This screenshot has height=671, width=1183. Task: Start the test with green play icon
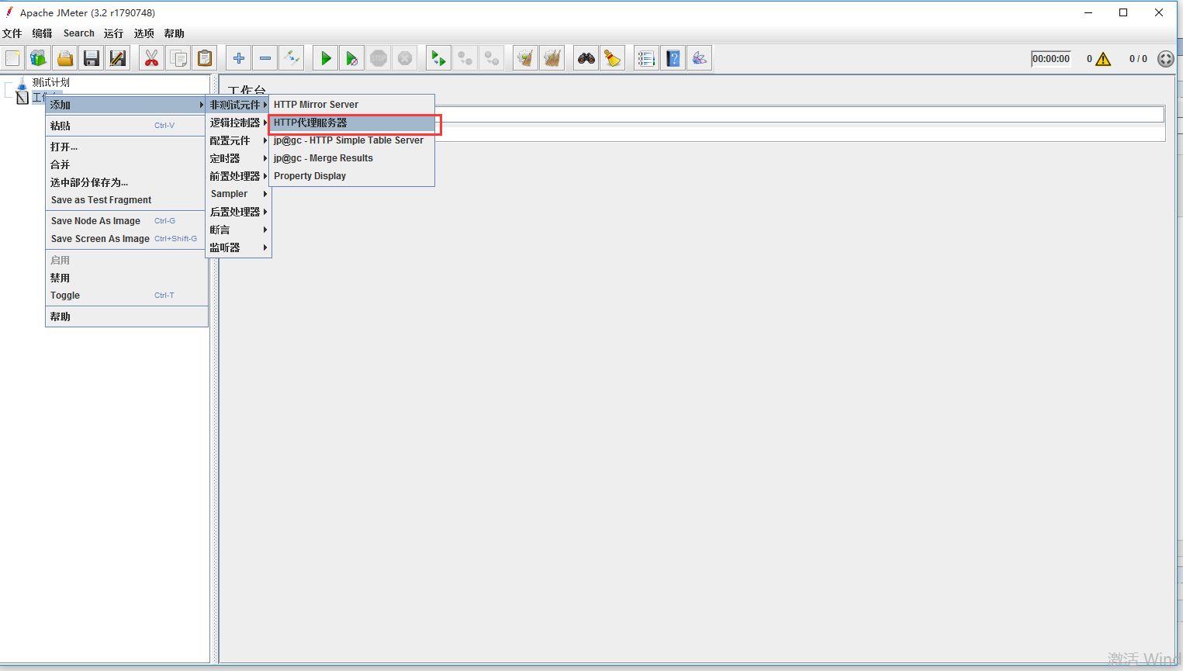click(326, 58)
